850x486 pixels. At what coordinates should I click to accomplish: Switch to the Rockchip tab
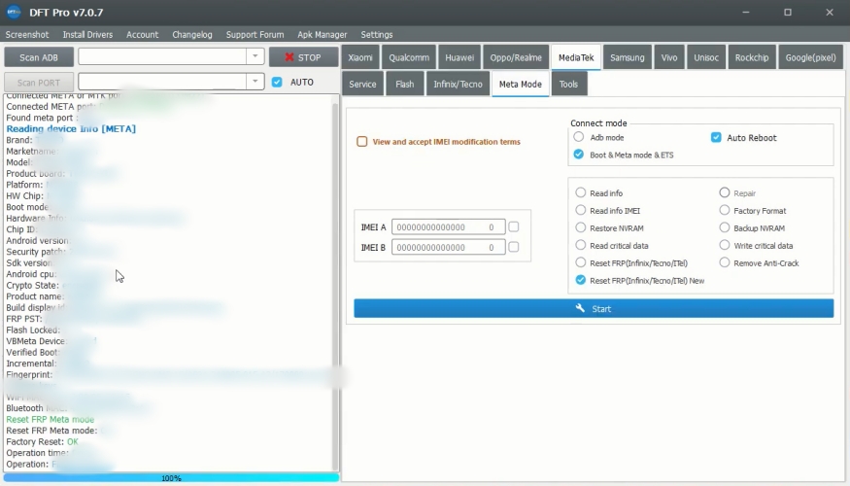[x=752, y=57]
